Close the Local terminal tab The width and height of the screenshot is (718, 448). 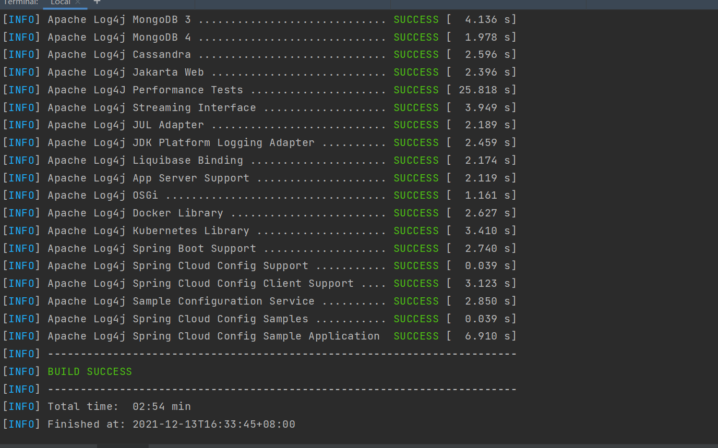(x=78, y=2)
